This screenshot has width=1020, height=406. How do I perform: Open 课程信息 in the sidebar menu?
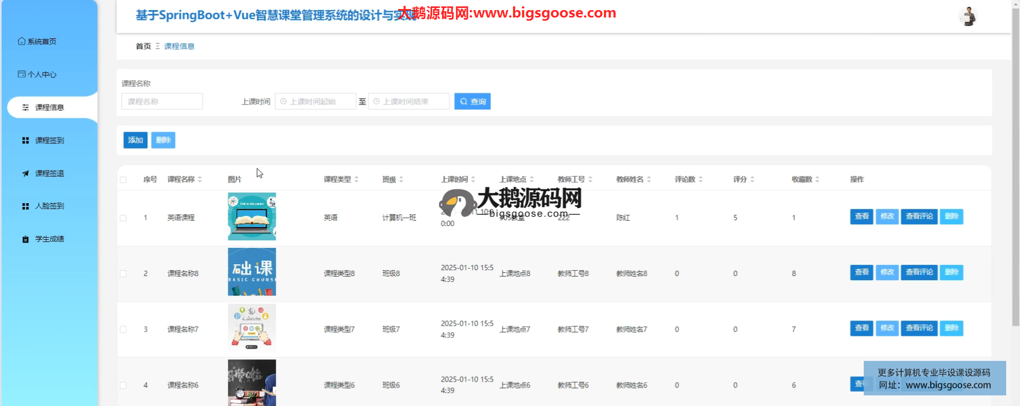[49, 108]
